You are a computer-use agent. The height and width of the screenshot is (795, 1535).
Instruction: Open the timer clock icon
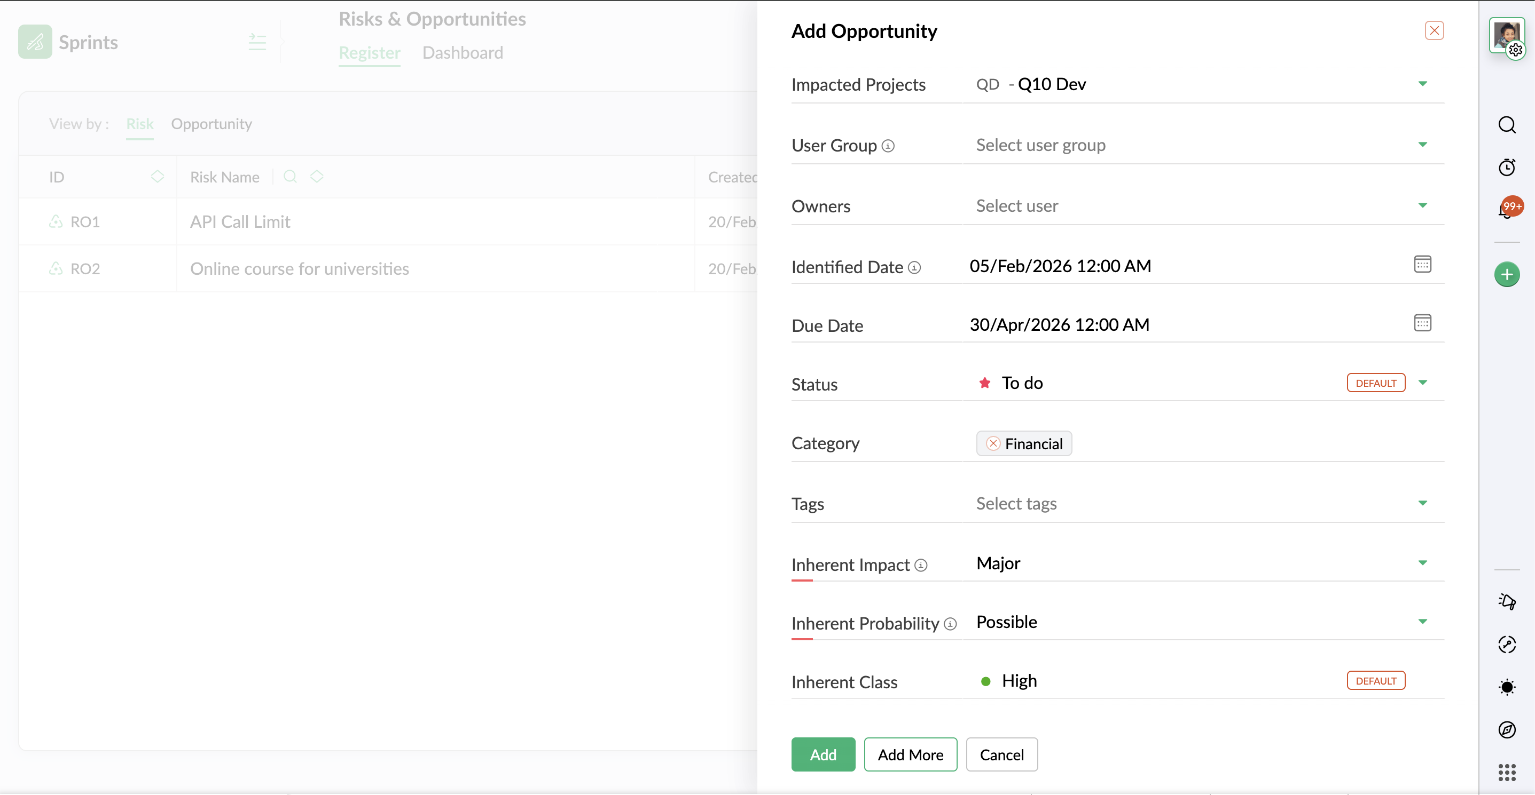pyautogui.click(x=1506, y=167)
